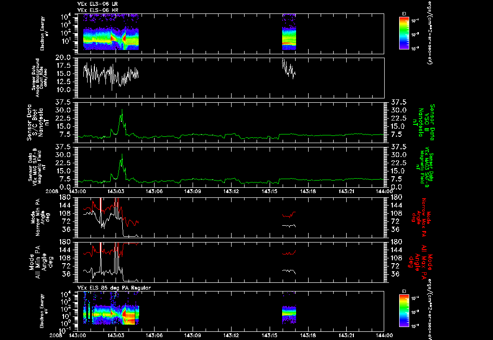Screen dimensions: 493x340
Task: Select the 'Mode Narrow Min PA Angle' label
Action: point(40,218)
